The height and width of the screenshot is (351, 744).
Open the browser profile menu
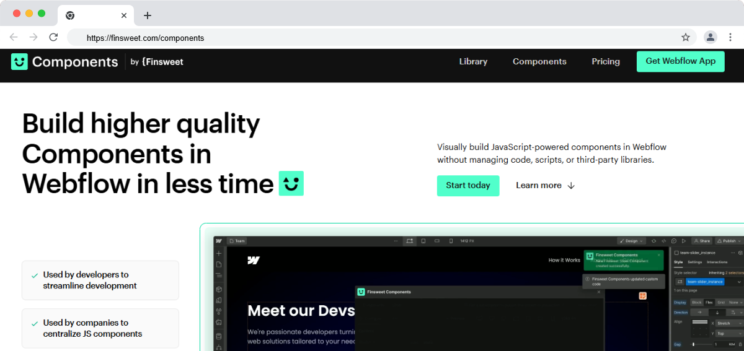pyautogui.click(x=711, y=37)
